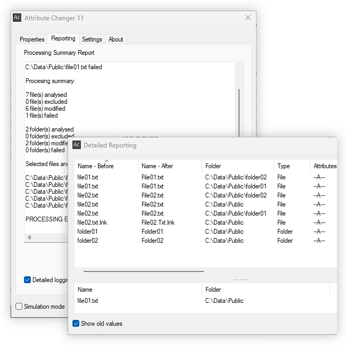
Task: Click the horizontal scrollbar of the detailed report list
Action: click(x=143, y=271)
